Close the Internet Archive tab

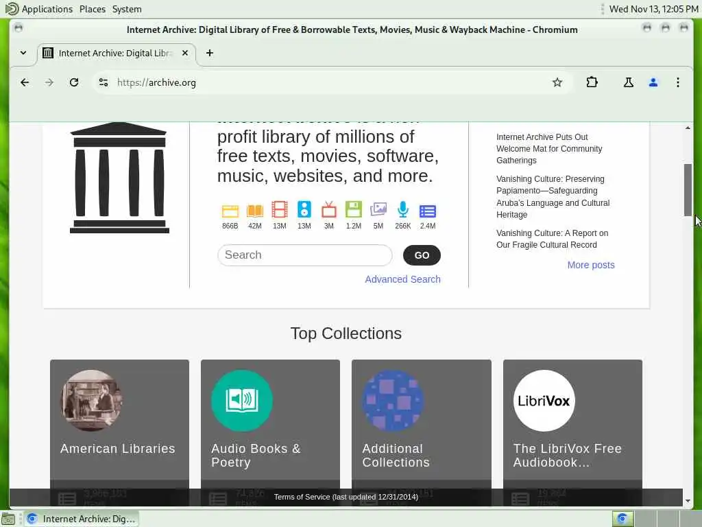[185, 53]
